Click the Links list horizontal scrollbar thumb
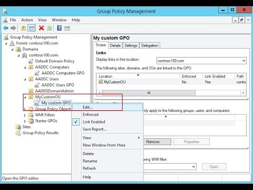253x190 pixels. tap(149, 93)
